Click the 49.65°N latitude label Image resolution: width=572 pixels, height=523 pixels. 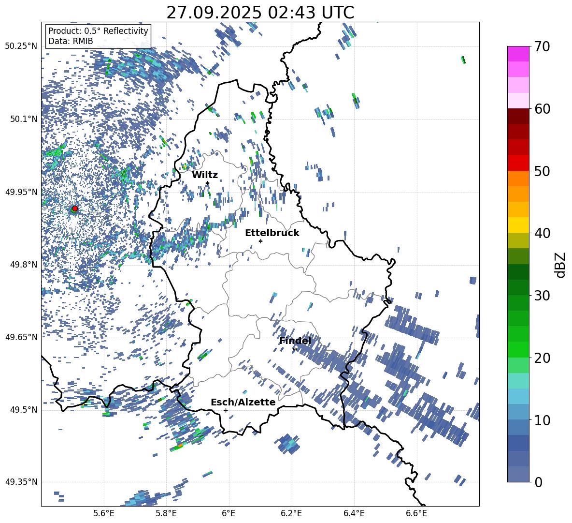tap(21, 337)
